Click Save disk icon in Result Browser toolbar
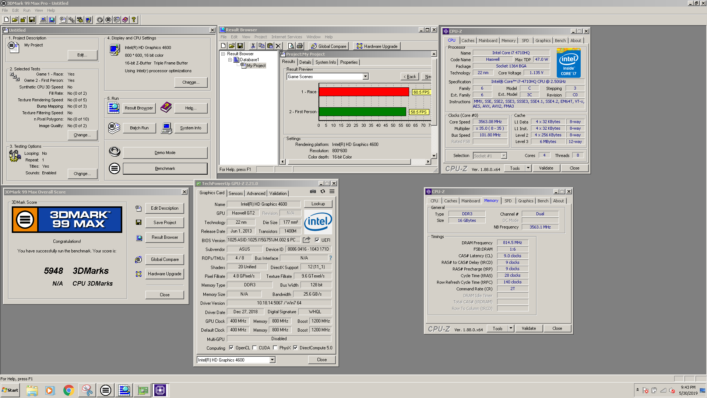 (x=240, y=46)
